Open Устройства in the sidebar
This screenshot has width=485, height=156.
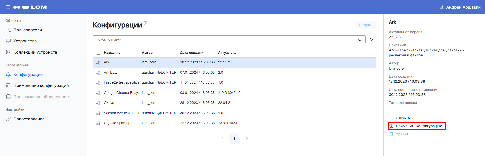[x=25, y=41]
